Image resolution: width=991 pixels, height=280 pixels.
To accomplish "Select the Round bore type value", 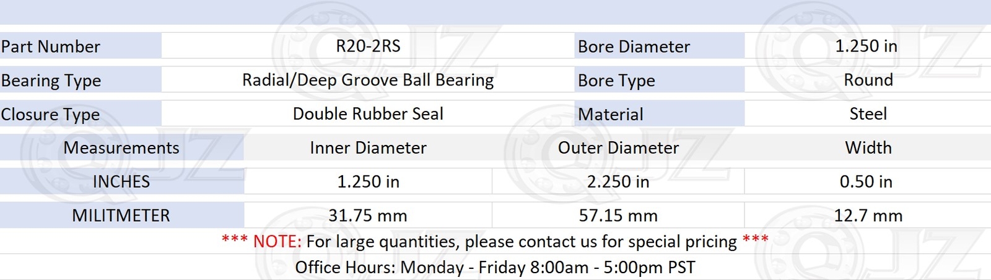I will click(x=868, y=80).
